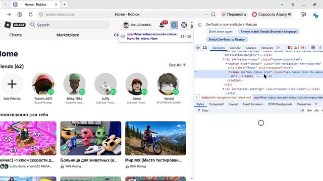Image resolution: width=323 pixels, height=181 pixels.
Task: Open the Event Listeners tab
Action: (252, 104)
